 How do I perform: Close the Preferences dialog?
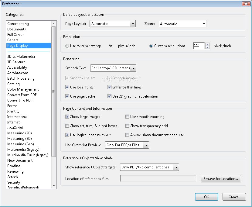(x=246, y=4)
